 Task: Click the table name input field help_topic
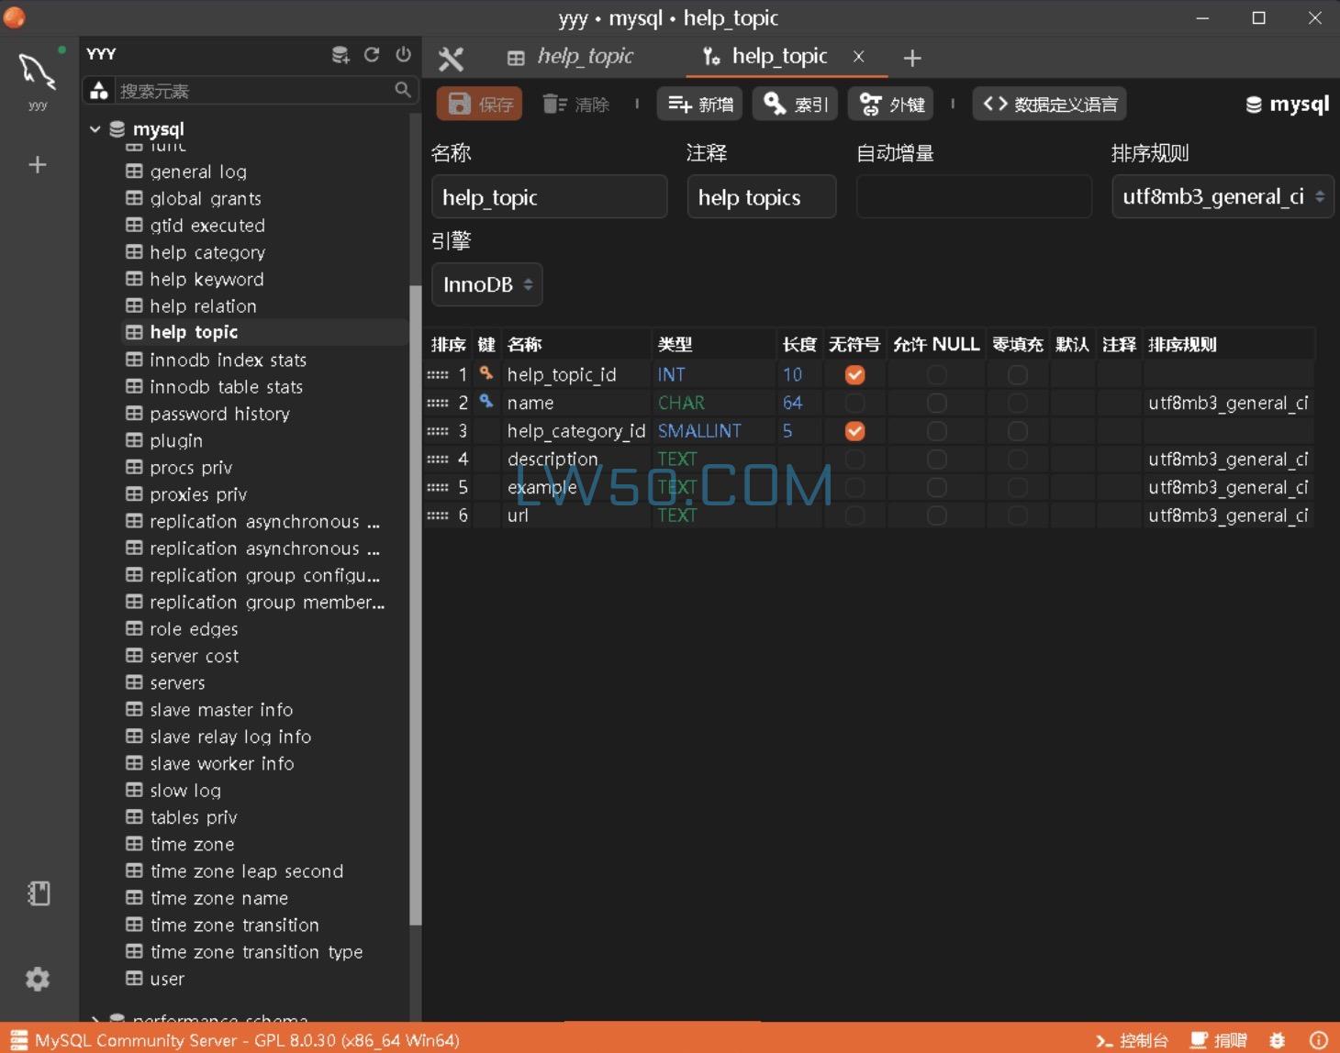tap(549, 197)
